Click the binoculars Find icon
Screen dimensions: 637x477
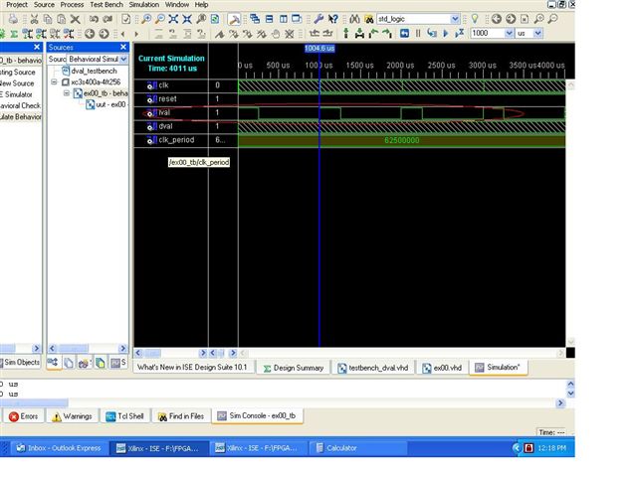pyautogui.click(x=352, y=19)
